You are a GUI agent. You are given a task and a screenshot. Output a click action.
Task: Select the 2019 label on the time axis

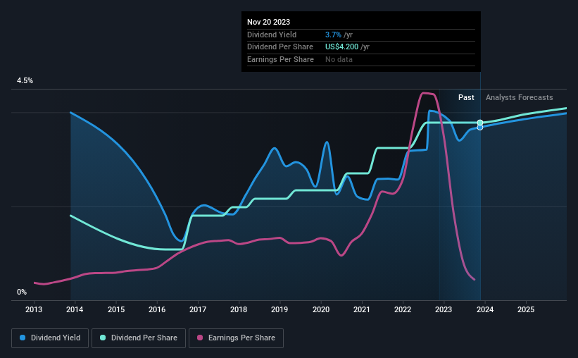[279, 309]
